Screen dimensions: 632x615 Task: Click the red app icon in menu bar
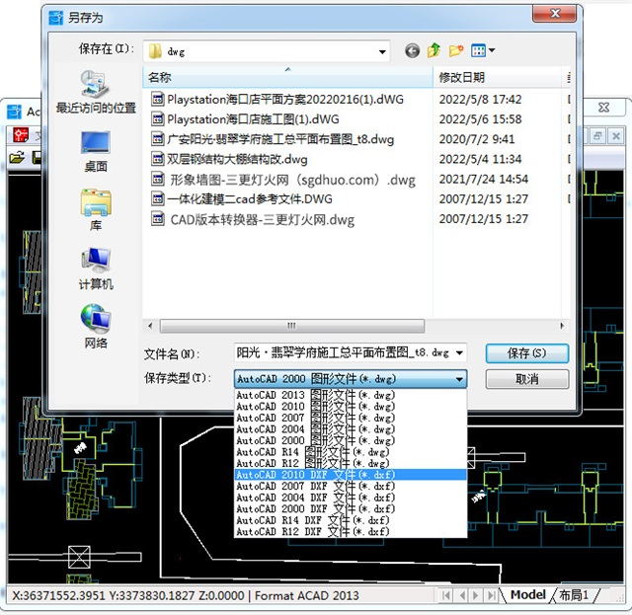point(21,135)
